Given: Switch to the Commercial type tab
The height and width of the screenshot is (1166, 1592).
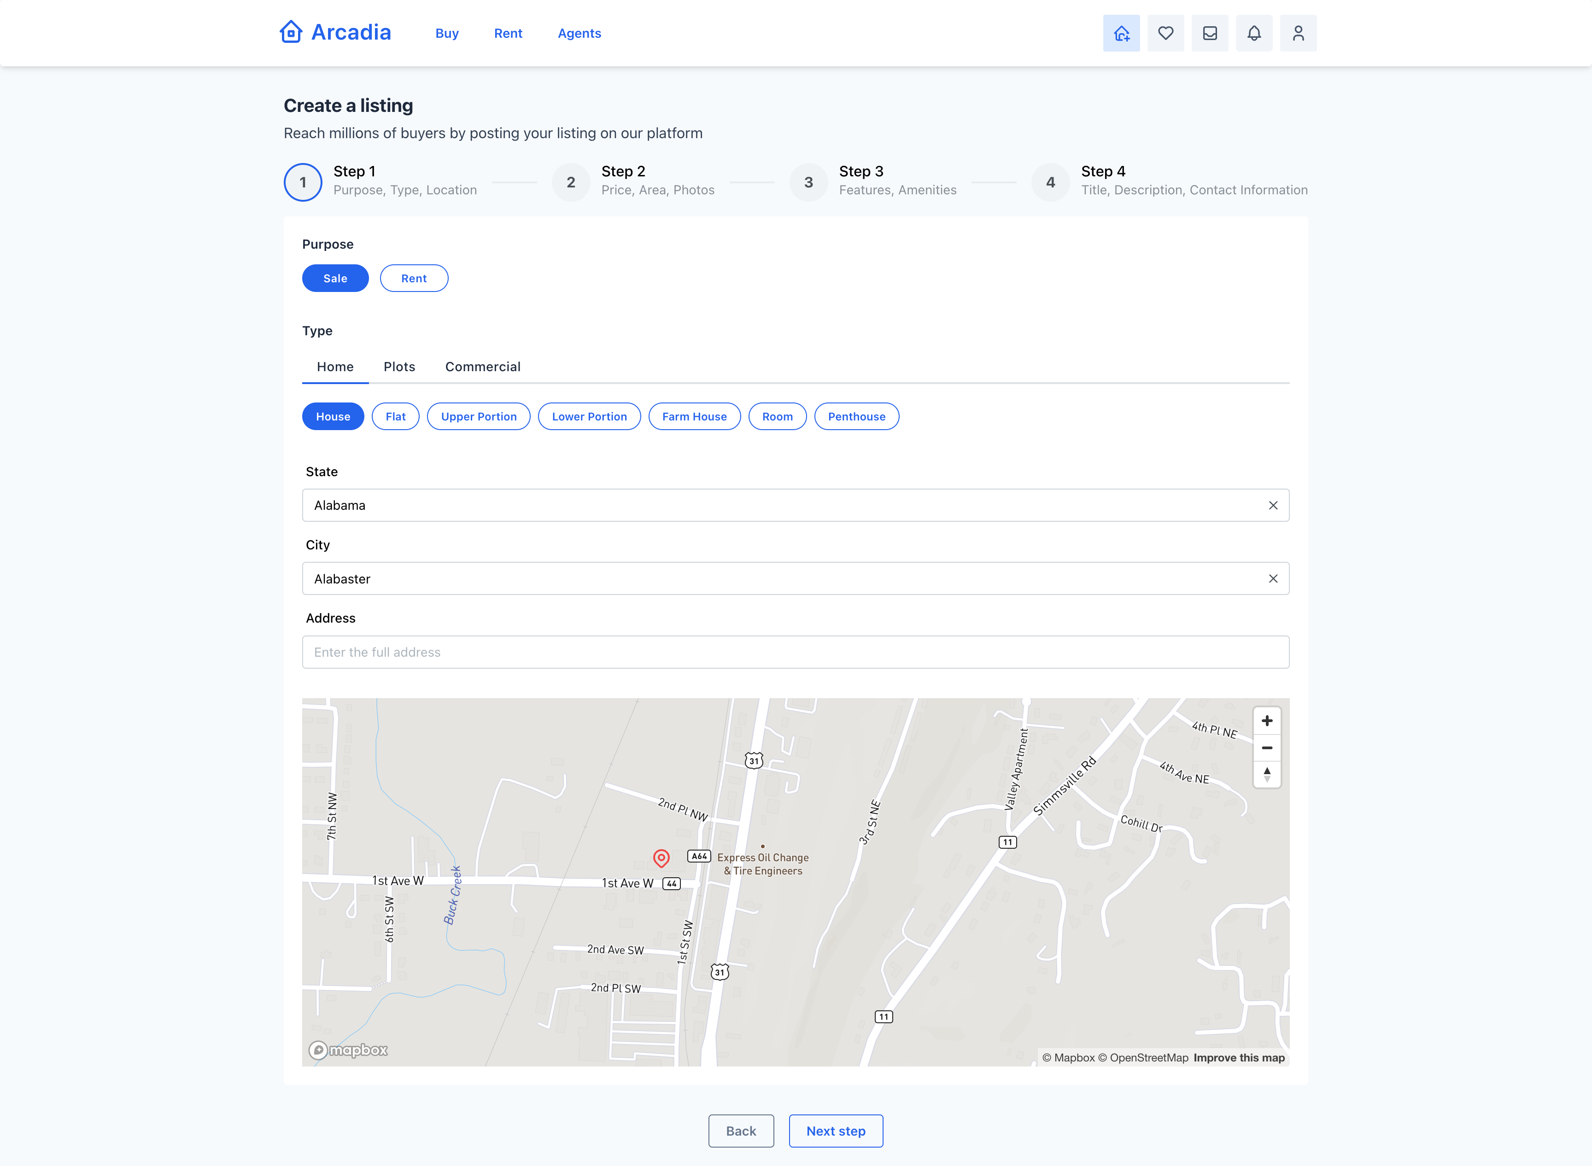Looking at the screenshot, I should (x=483, y=367).
